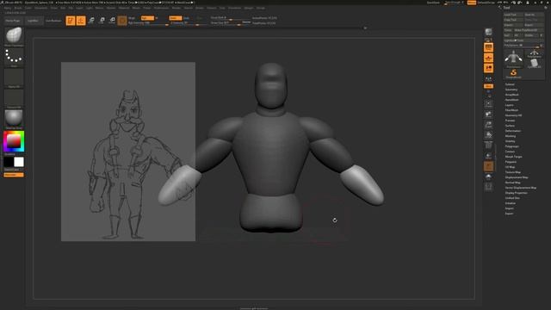This screenshot has width=551, height=310.
Task: Toggle the Gizmo 3D button
Action: 122,21
